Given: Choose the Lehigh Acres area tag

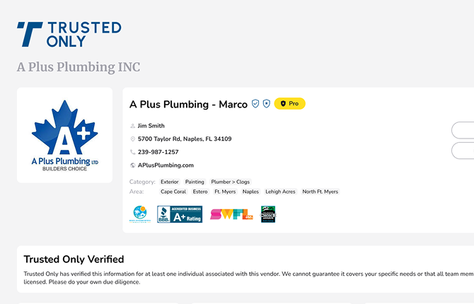Looking at the screenshot, I should (280, 192).
